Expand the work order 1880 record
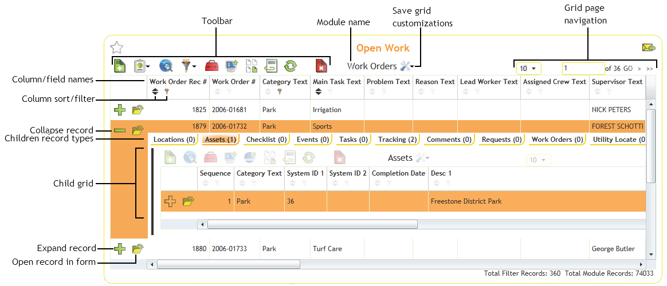This screenshot has height=286, width=667. click(119, 249)
